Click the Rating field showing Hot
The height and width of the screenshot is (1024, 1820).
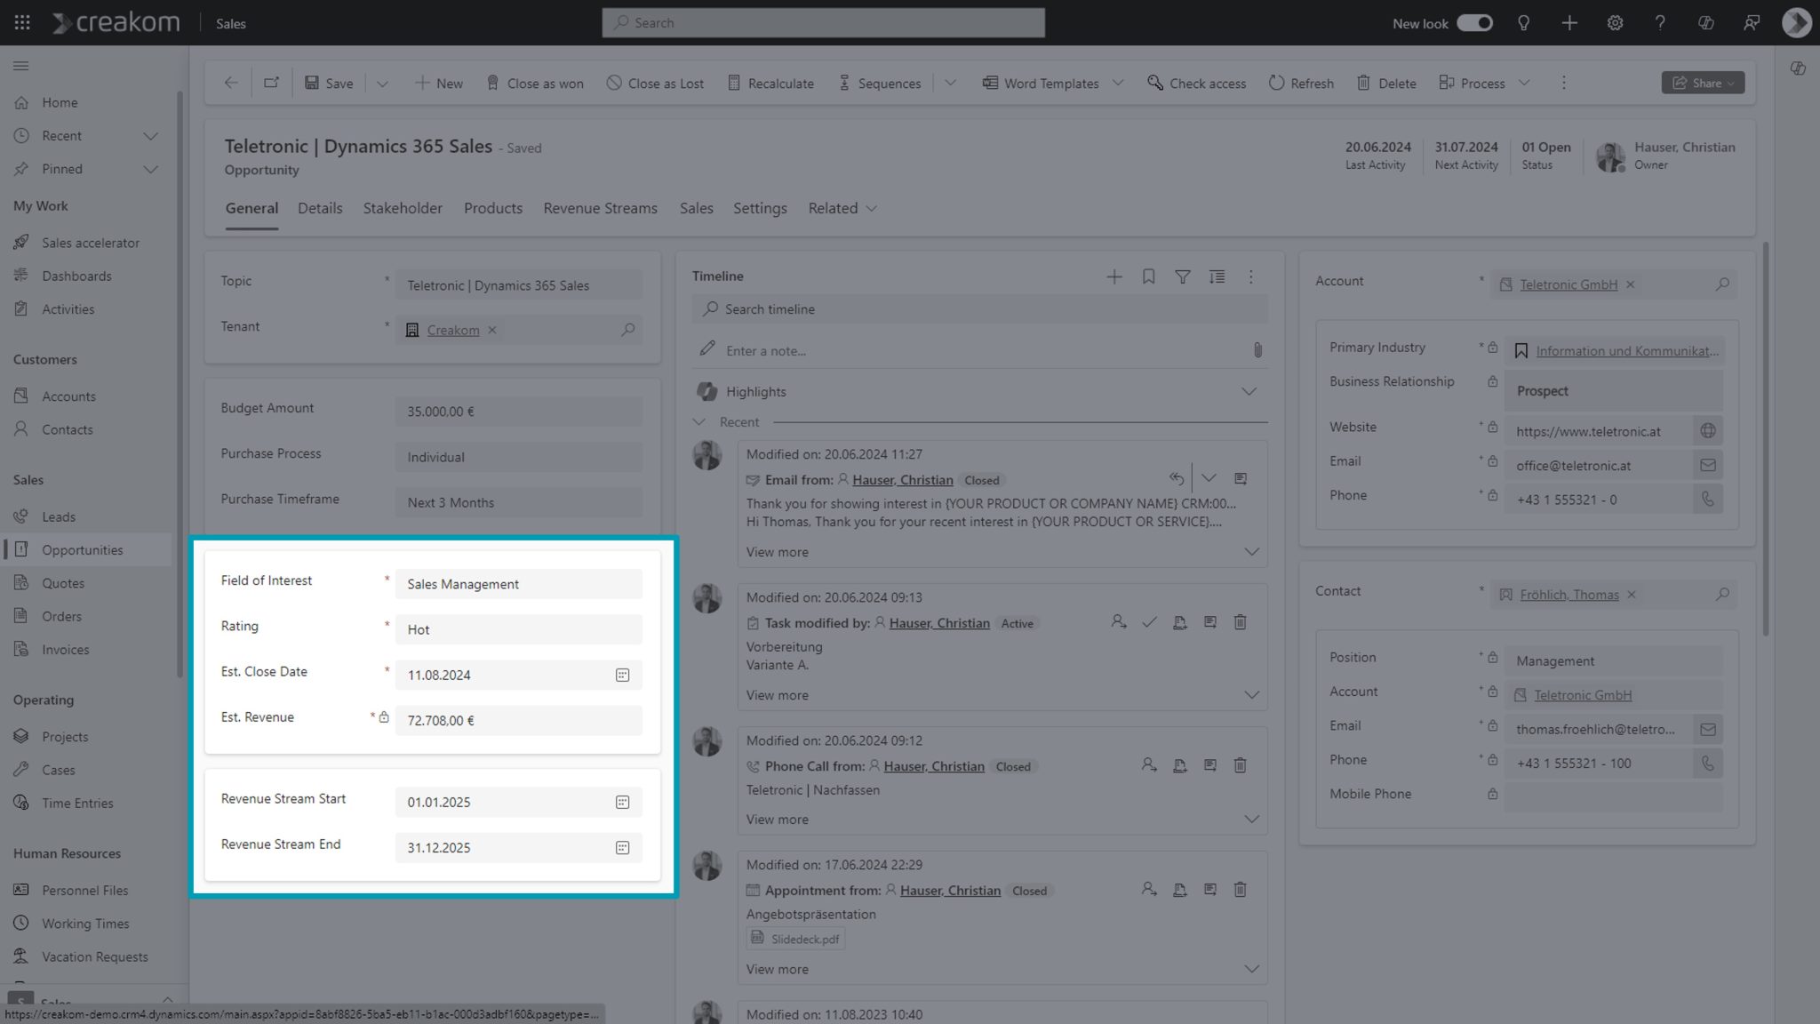[518, 629]
